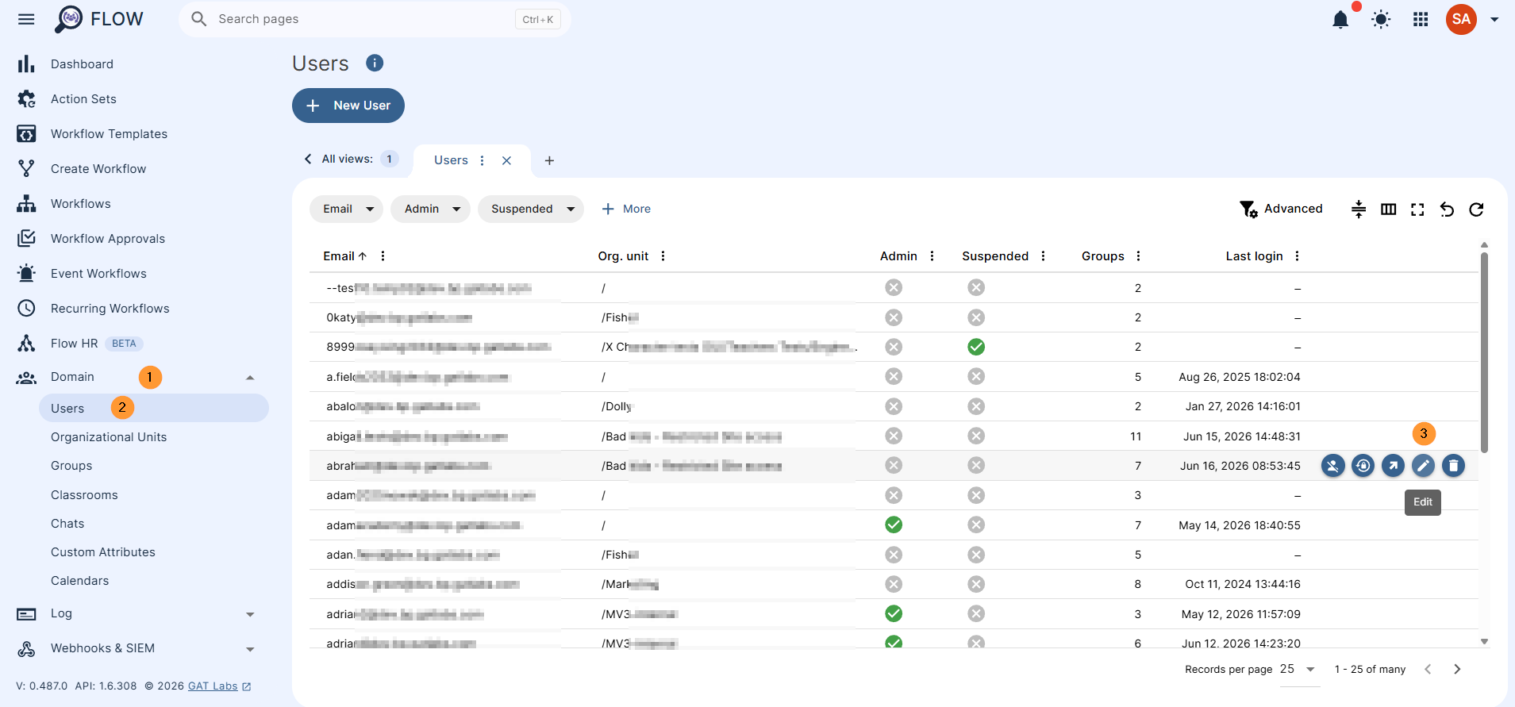Open the Users view tab options menu

pos(482,160)
